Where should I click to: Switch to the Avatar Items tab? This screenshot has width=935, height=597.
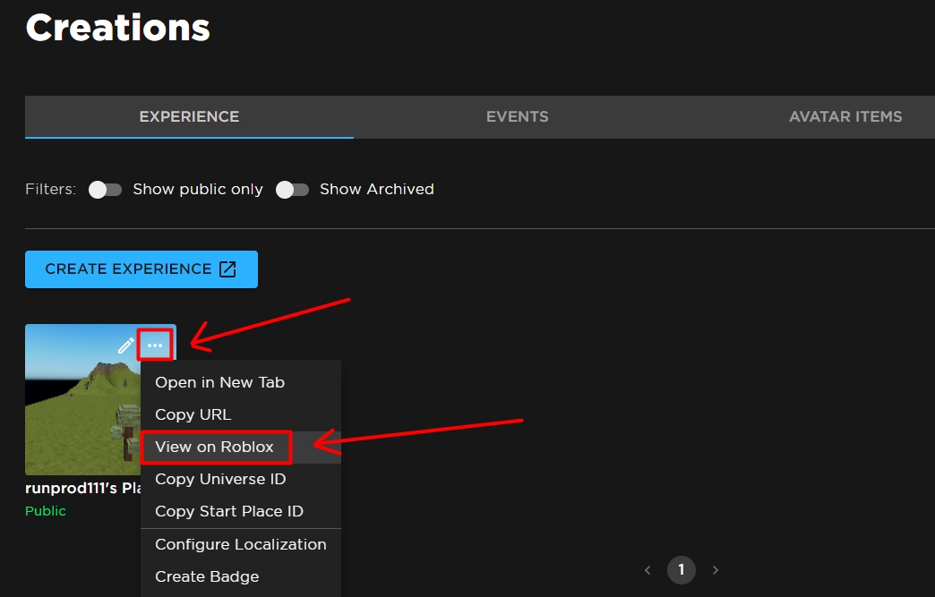(x=845, y=116)
